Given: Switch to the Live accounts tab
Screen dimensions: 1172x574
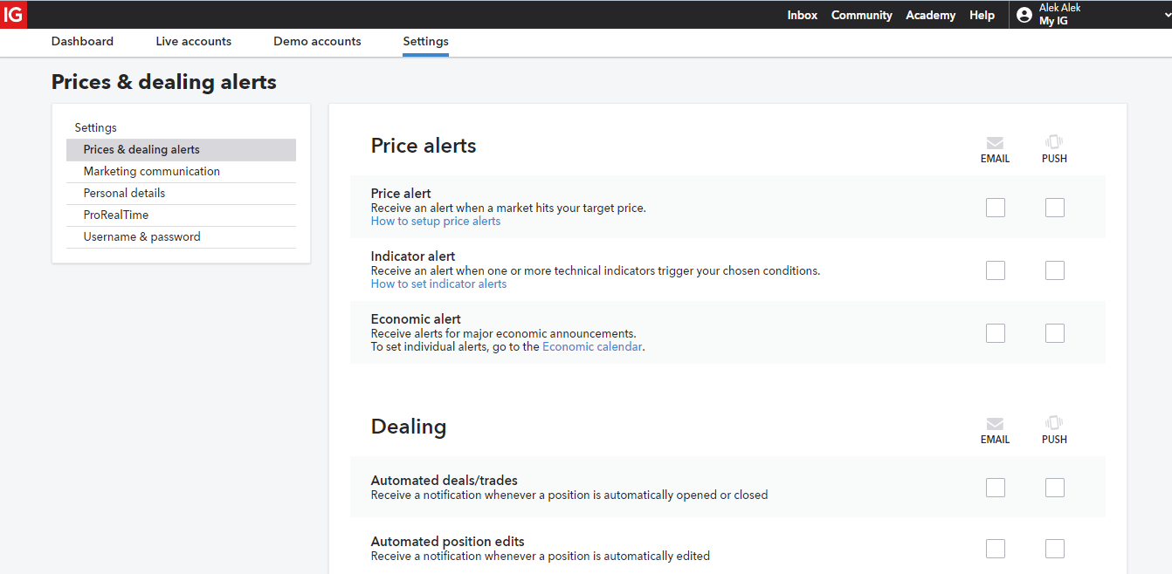Looking at the screenshot, I should [194, 41].
